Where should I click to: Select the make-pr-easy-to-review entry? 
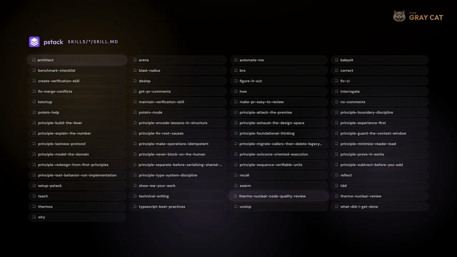(x=279, y=102)
